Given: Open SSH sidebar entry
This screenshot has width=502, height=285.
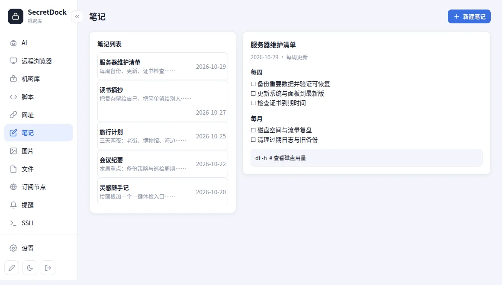Looking at the screenshot, I should (39, 223).
